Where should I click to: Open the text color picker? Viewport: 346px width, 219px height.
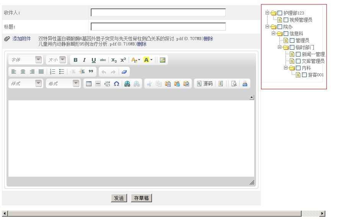coord(135,60)
